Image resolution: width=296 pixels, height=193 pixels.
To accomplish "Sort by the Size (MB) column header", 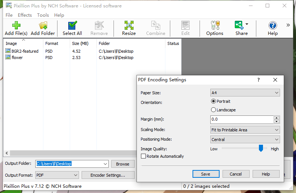I will pyautogui.click(x=83, y=43).
